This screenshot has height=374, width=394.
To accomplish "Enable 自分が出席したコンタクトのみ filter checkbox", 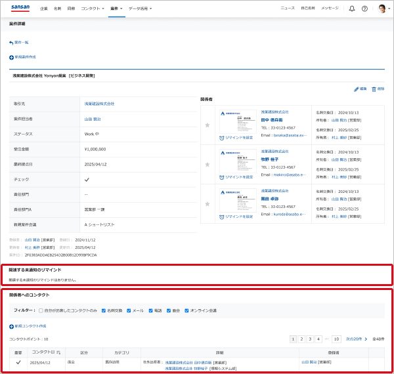I will click(x=41, y=310).
